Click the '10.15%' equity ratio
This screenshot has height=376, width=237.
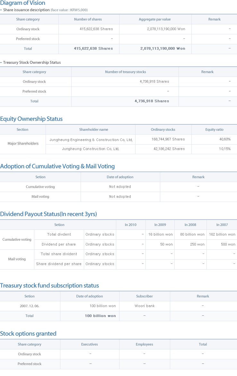(225, 149)
